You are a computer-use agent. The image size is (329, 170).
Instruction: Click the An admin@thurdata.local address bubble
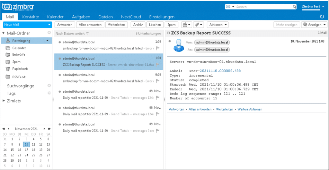[x=212, y=50]
